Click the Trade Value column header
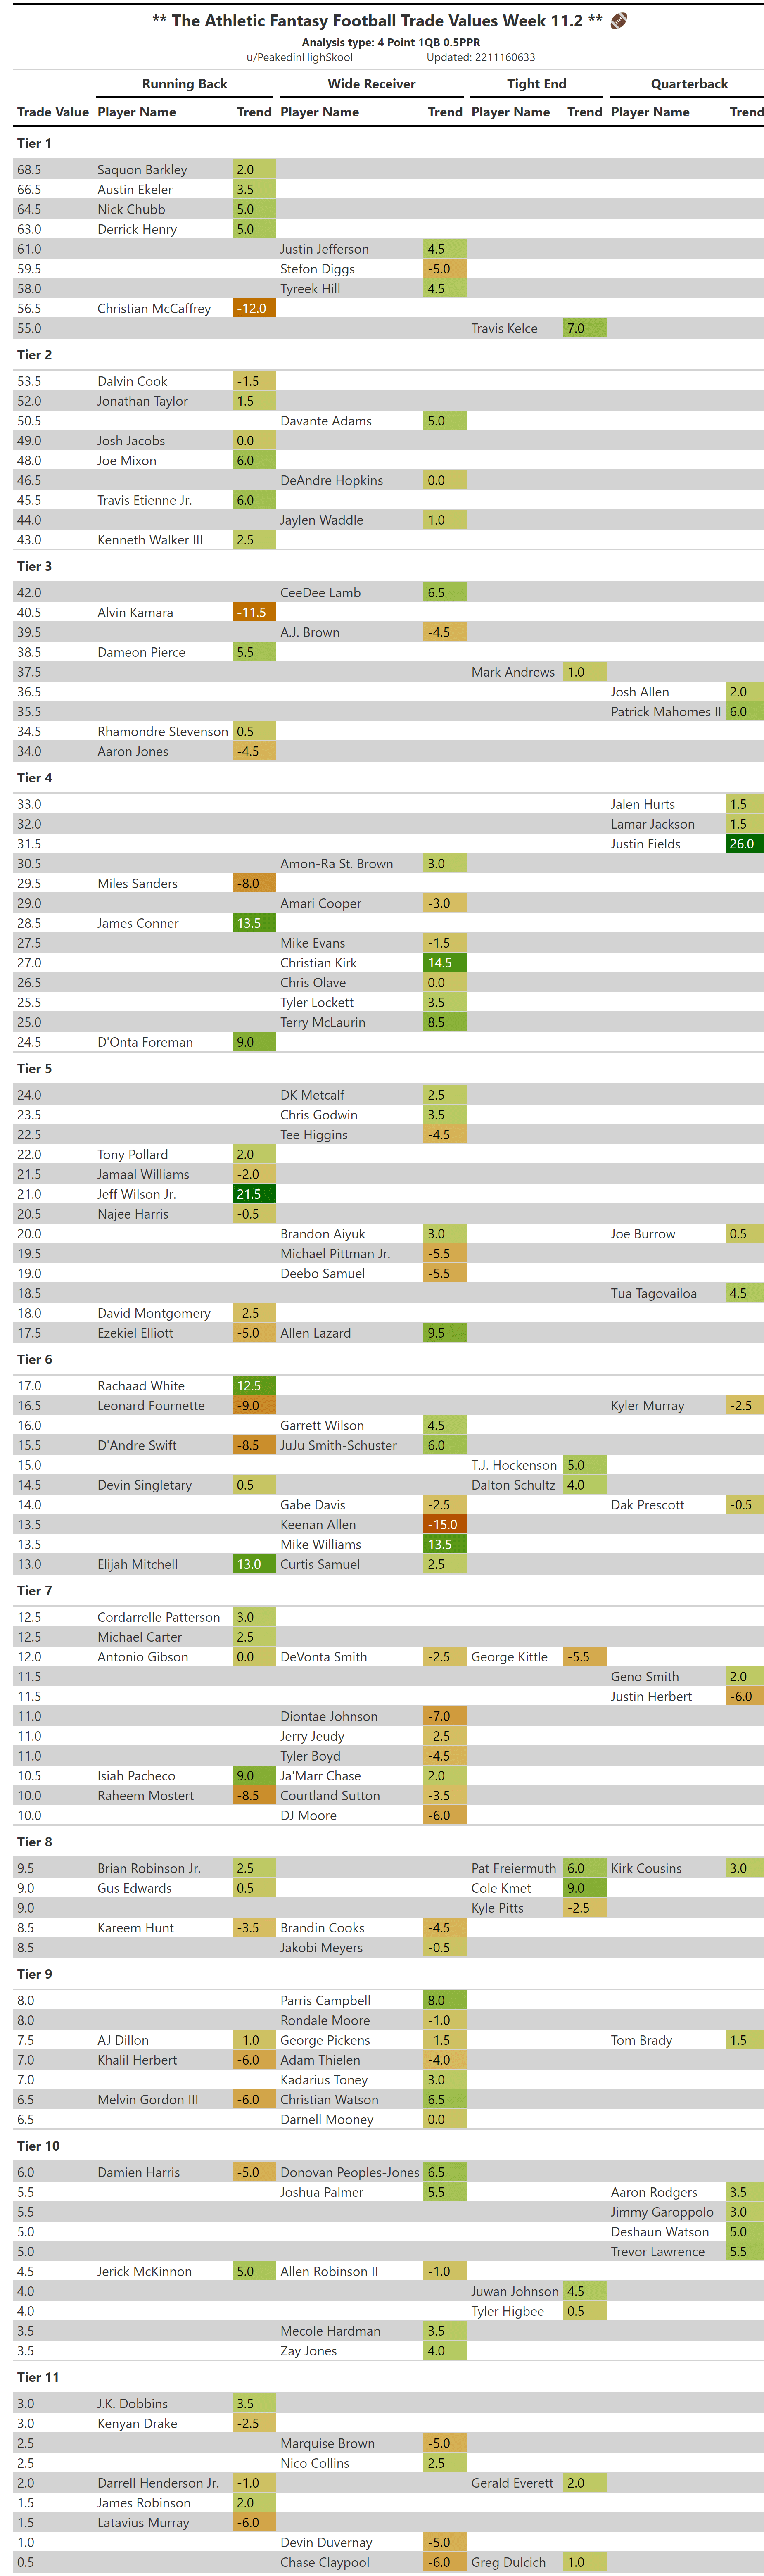 (x=53, y=112)
